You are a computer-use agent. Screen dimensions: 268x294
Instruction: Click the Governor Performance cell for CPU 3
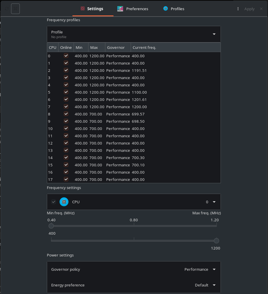pyautogui.click(x=118, y=78)
